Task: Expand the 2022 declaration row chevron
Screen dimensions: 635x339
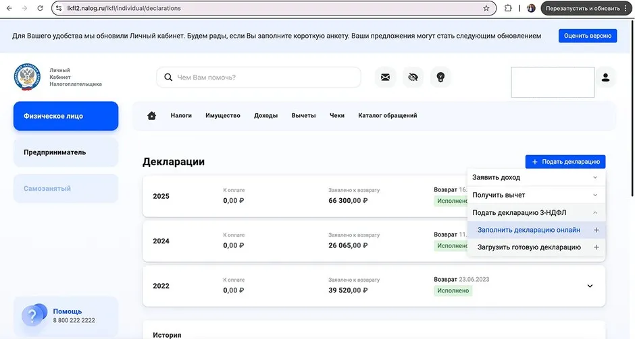Action: point(590,286)
